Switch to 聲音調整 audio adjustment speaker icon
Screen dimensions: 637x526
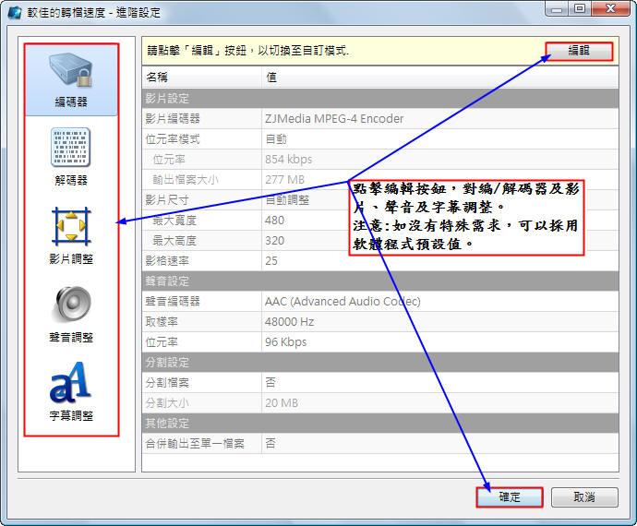(71, 312)
